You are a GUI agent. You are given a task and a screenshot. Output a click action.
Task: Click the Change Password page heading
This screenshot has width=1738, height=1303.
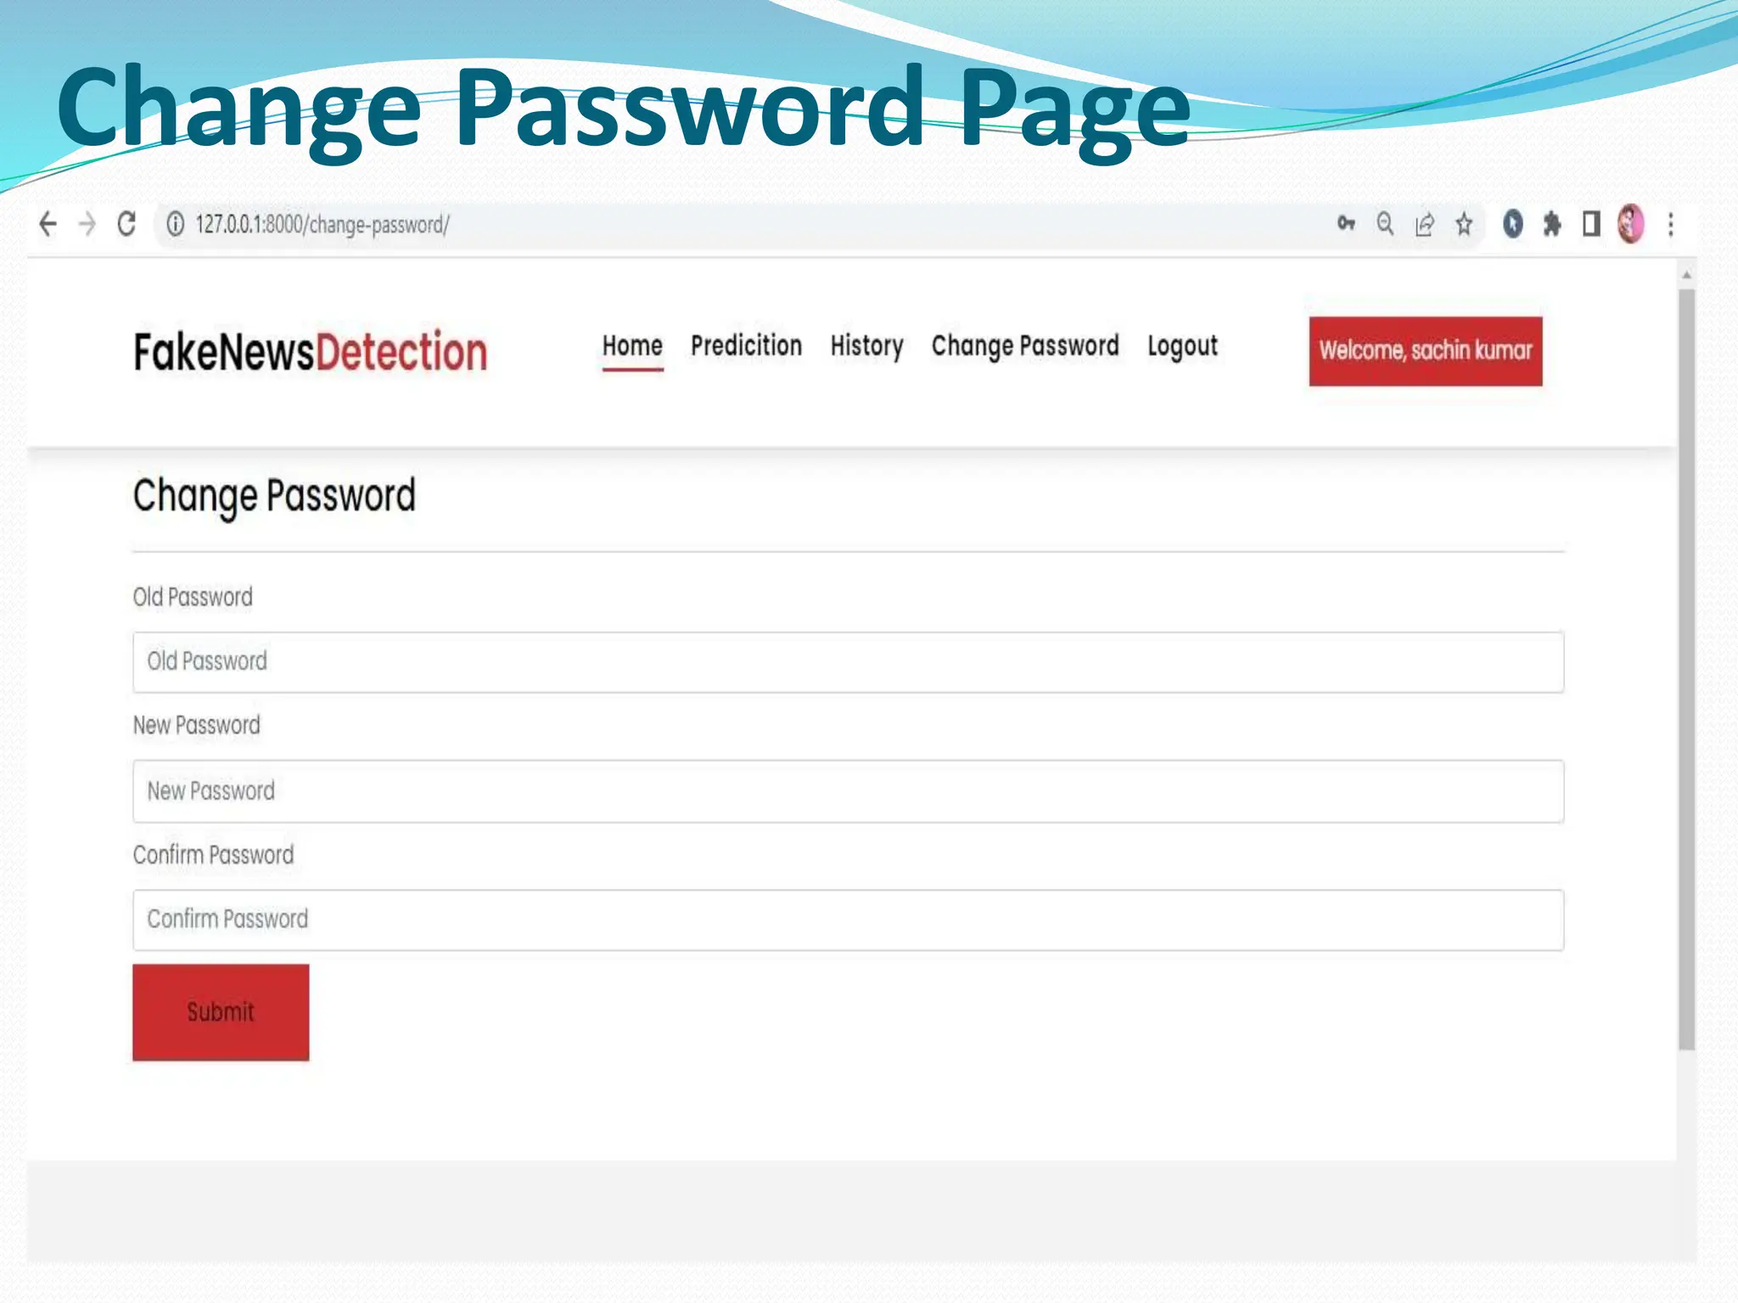(274, 496)
